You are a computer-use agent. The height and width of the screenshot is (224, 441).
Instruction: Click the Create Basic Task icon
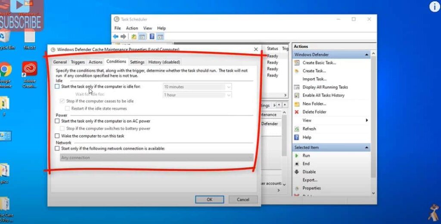[x=296, y=63]
